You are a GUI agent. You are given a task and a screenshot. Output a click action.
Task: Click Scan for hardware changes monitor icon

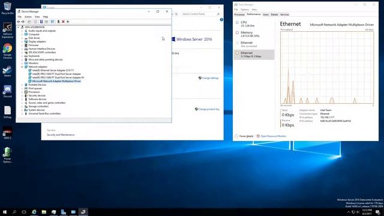(x=52, y=22)
